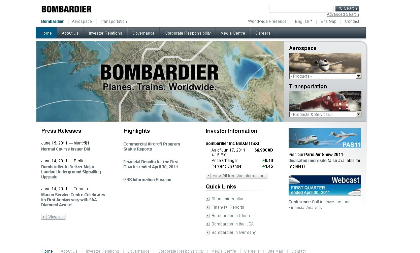Image resolution: width=420 pixels, height=253 pixels.
Task: Go to the Worldwide Presence page
Action: (x=267, y=22)
